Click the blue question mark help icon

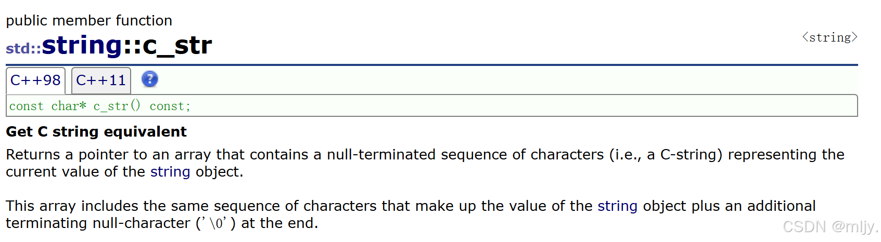[149, 79]
